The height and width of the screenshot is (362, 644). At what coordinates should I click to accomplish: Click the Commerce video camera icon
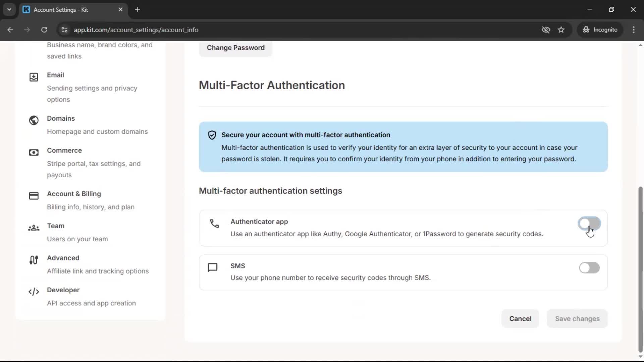point(34,152)
